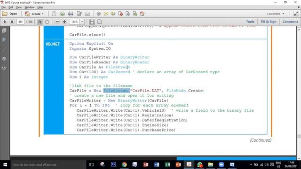This screenshot has height=169, width=301.
Task: Open Excel from the taskbar
Action: (167, 165)
